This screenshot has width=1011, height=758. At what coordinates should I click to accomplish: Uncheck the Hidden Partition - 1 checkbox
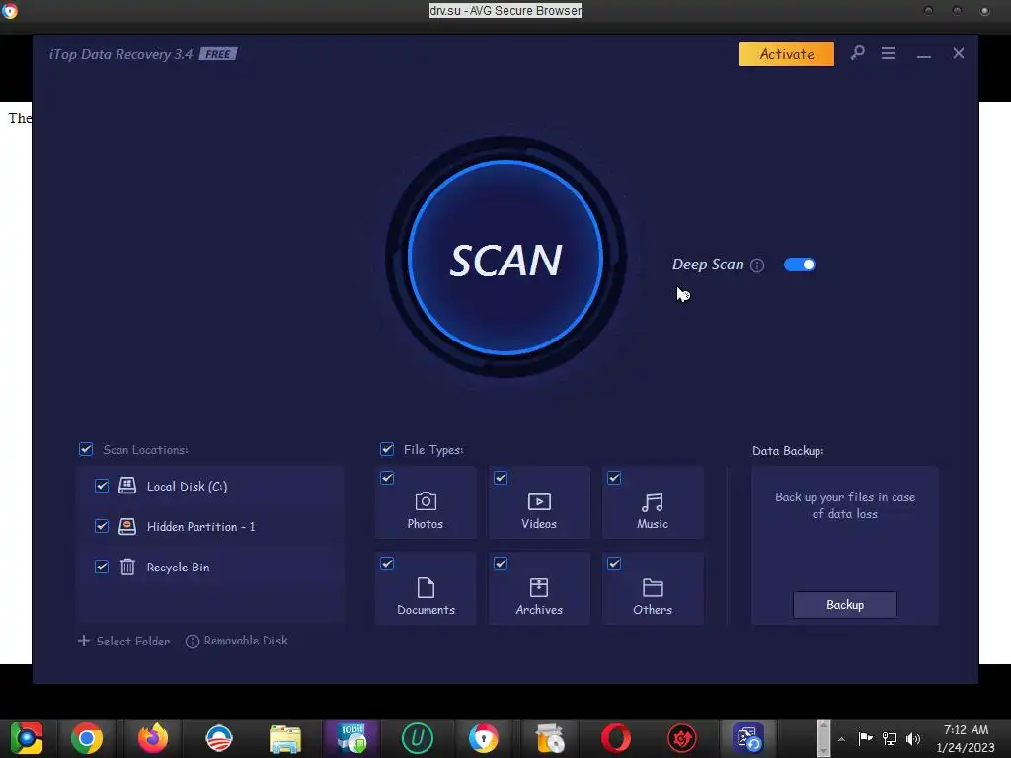[x=102, y=526]
